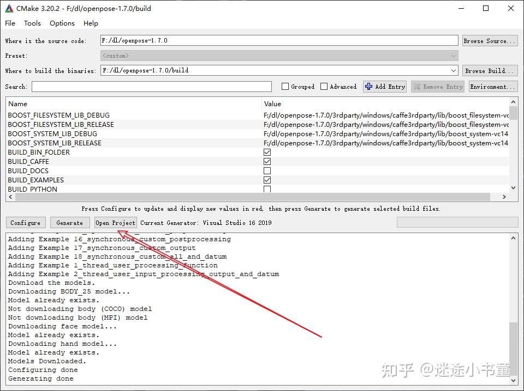524x391 pixels.
Task: Click Browse Source to pick source folder
Action: click(x=490, y=40)
